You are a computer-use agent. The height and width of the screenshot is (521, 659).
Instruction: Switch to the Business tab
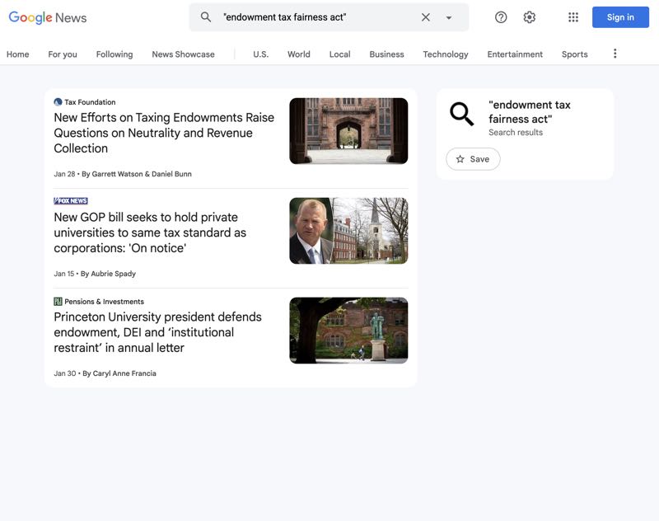coord(386,54)
